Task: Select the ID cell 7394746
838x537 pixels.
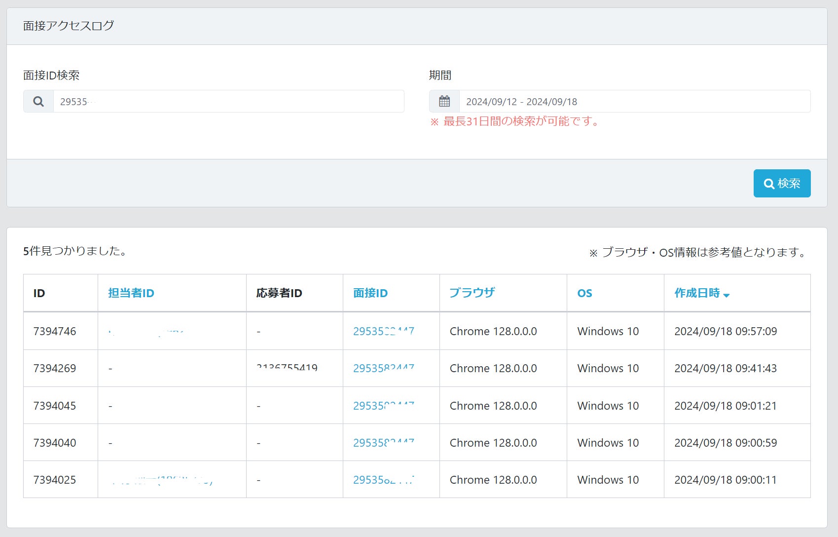Action: 55,331
